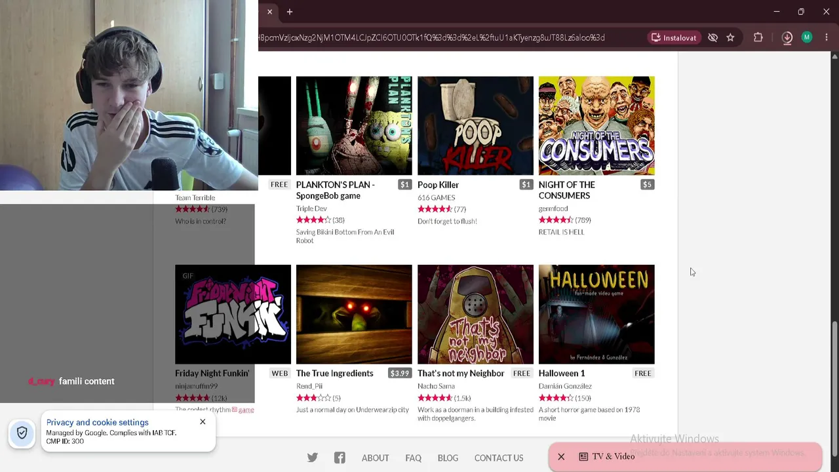Open the Halloween cover image
The image size is (839, 472).
pyautogui.click(x=596, y=314)
